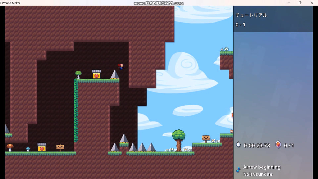Restore down the I Wanna Maker window
Screen dimensions: 318x179
coord(300,3)
